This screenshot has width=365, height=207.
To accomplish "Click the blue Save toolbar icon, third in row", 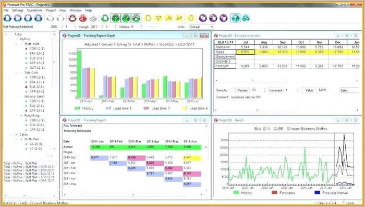I will pyautogui.click(x=28, y=18).
